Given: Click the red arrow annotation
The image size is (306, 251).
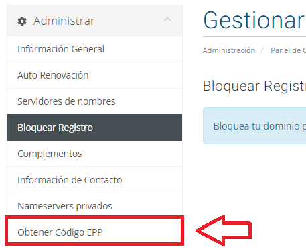Looking at the screenshot, I should (224, 231).
